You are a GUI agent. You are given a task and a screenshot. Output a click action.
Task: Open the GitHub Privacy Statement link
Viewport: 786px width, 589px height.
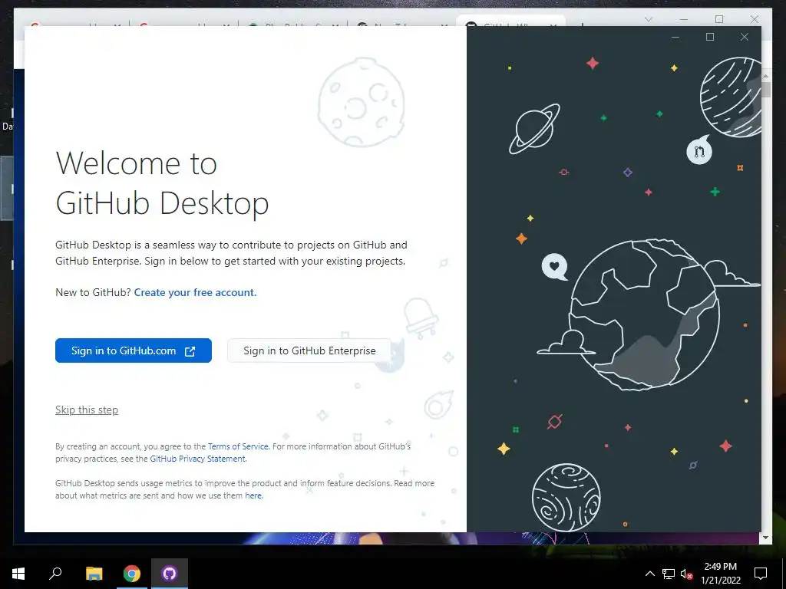tap(197, 459)
